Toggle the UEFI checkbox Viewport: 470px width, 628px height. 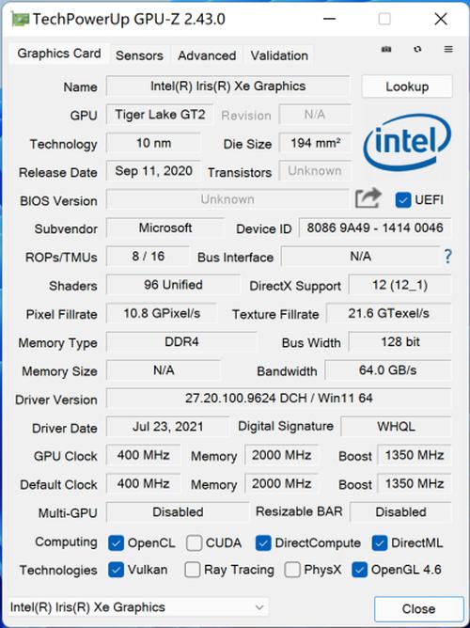[x=402, y=200]
